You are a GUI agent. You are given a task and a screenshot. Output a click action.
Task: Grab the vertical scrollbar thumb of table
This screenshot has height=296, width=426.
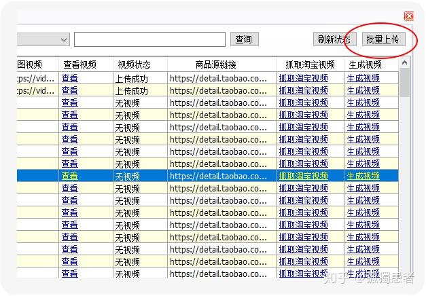tap(404, 82)
